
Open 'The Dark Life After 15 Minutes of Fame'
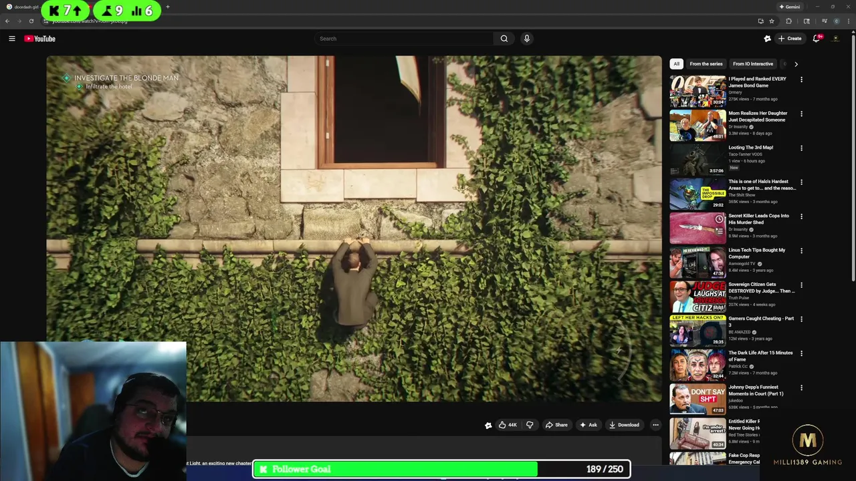[760, 356]
